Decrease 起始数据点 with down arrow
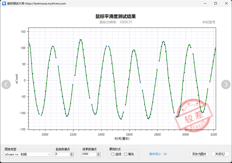The width and height of the screenshot is (232, 163). click(72, 155)
